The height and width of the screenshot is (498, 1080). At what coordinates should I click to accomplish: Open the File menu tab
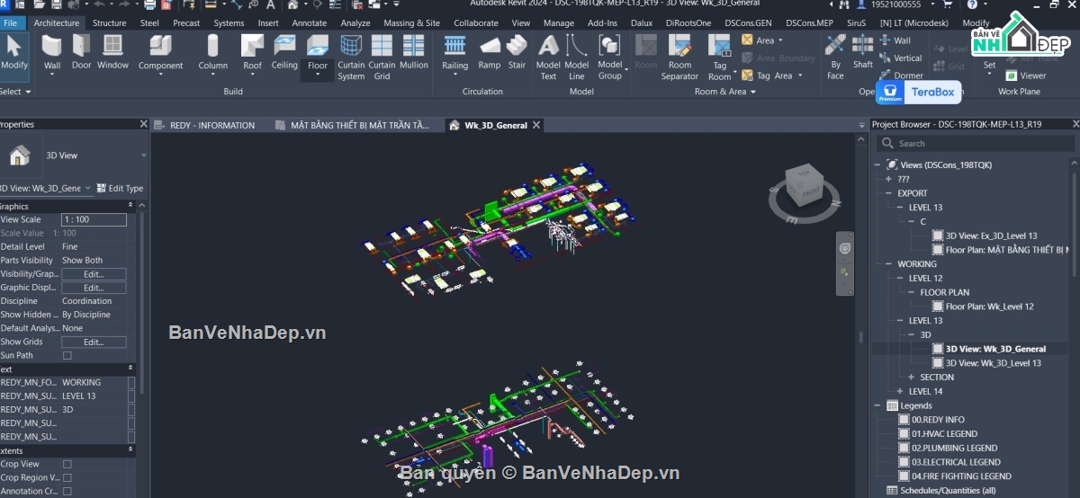pyautogui.click(x=10, y=22)
